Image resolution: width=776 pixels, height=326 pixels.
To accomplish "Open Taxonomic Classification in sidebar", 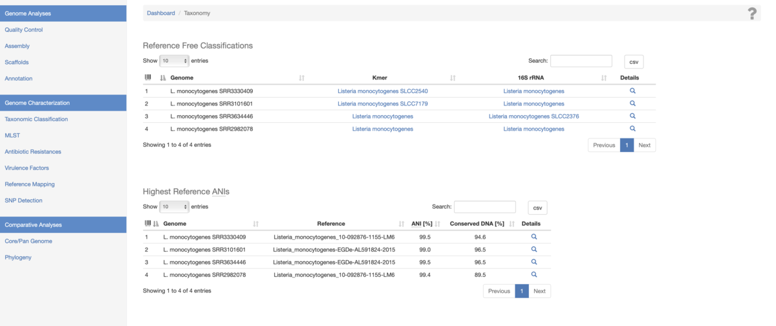I will 36,119.
